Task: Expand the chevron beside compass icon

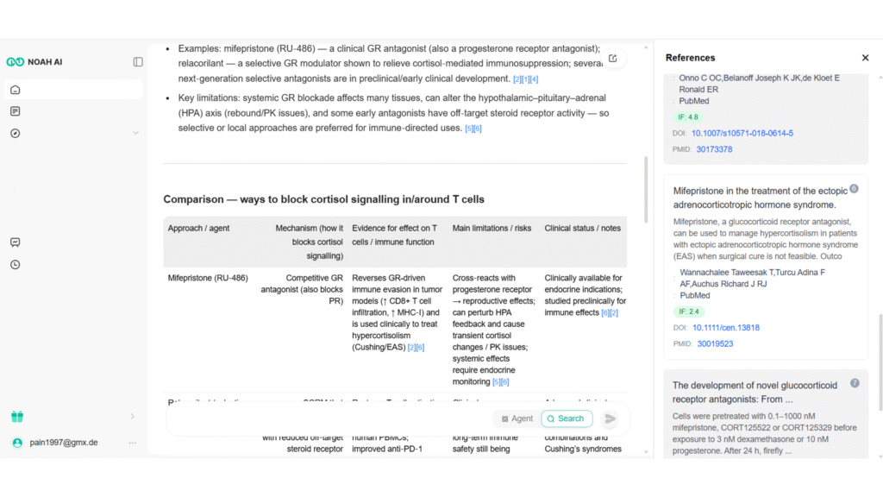Action: (x=135, y=133)
